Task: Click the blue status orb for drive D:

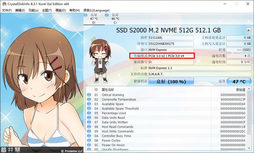Action: click(86, 15)
